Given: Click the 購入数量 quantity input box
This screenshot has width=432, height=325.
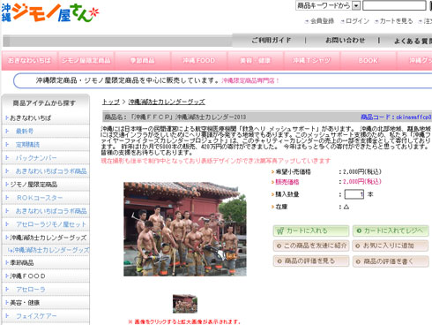Looking at the screenshot, I should [354, 194].
